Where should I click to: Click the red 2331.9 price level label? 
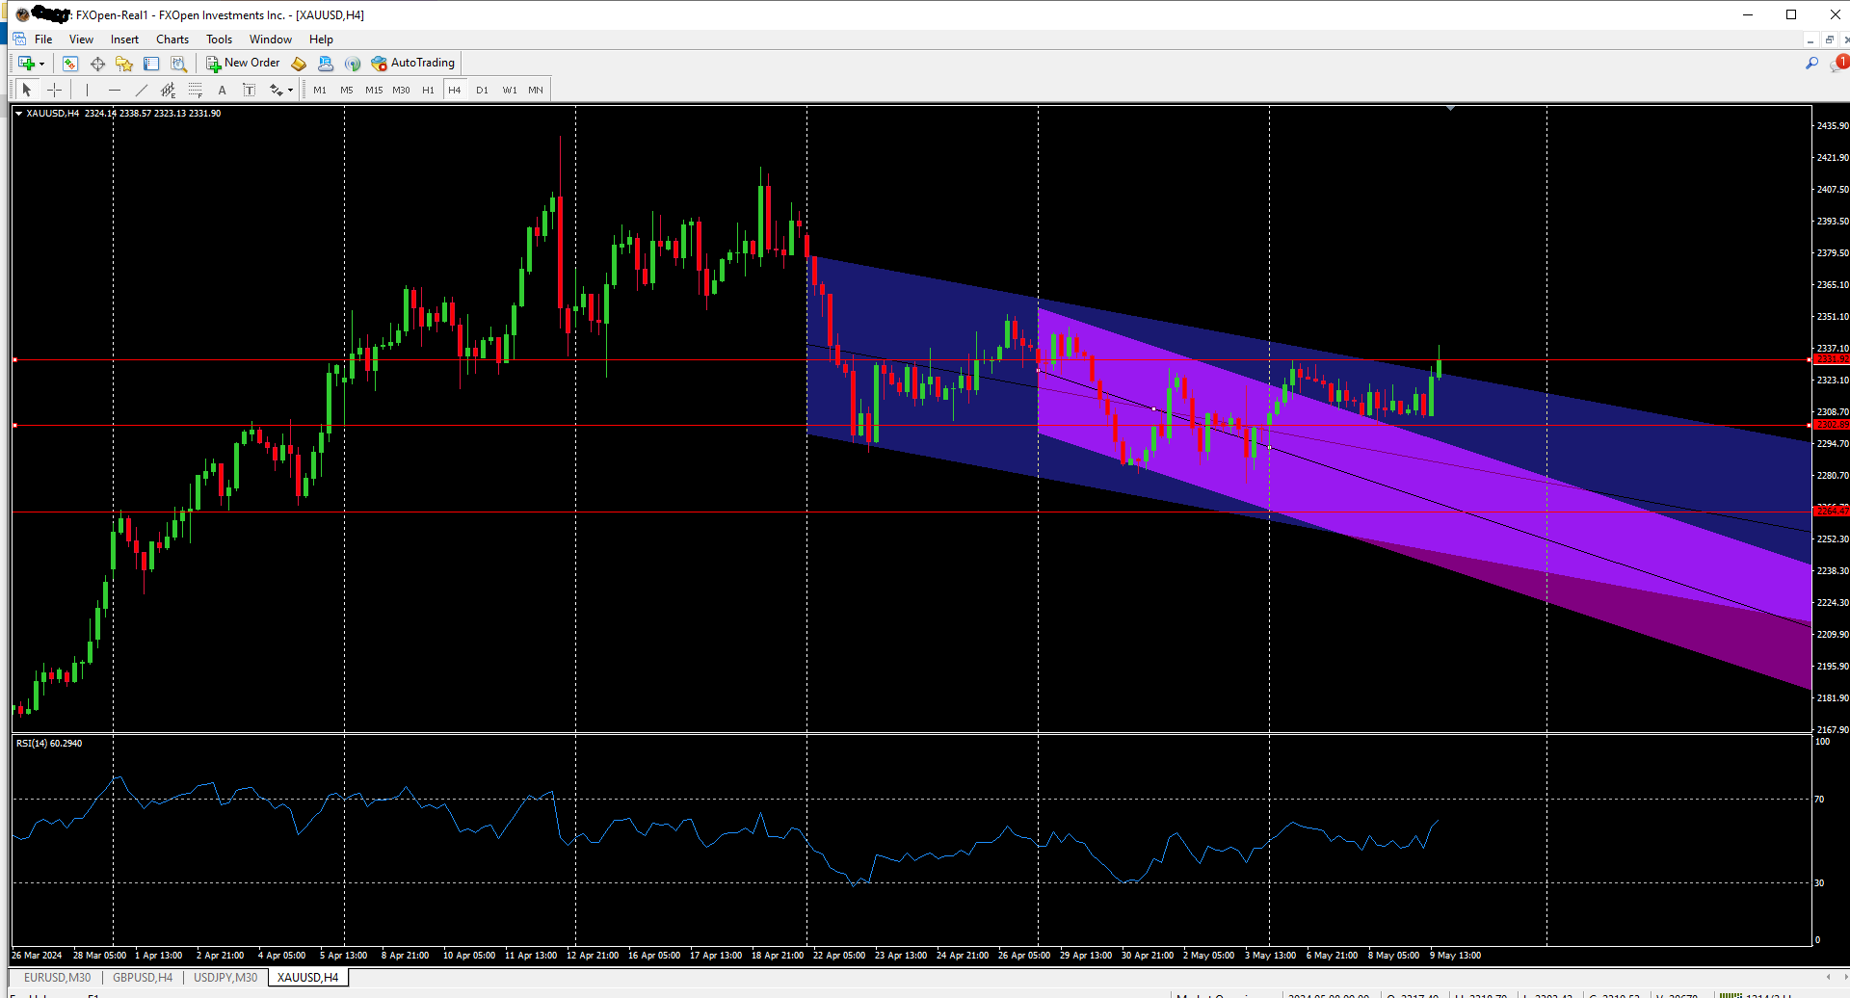(1831, 359)
